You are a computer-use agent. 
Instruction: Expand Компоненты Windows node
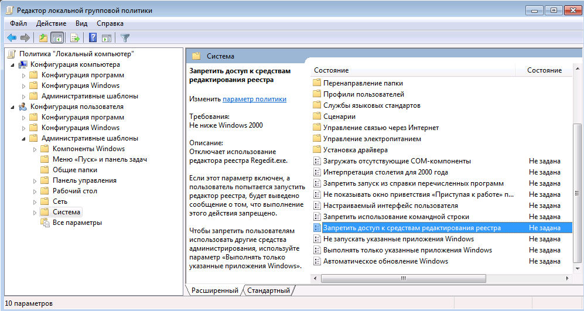[x=35, y=149]
